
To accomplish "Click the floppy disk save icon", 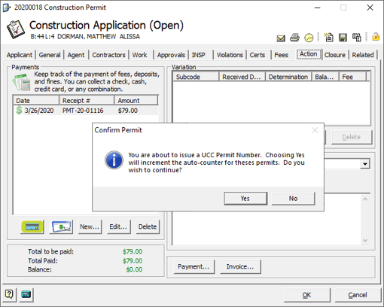I will [x=343, y=38].
